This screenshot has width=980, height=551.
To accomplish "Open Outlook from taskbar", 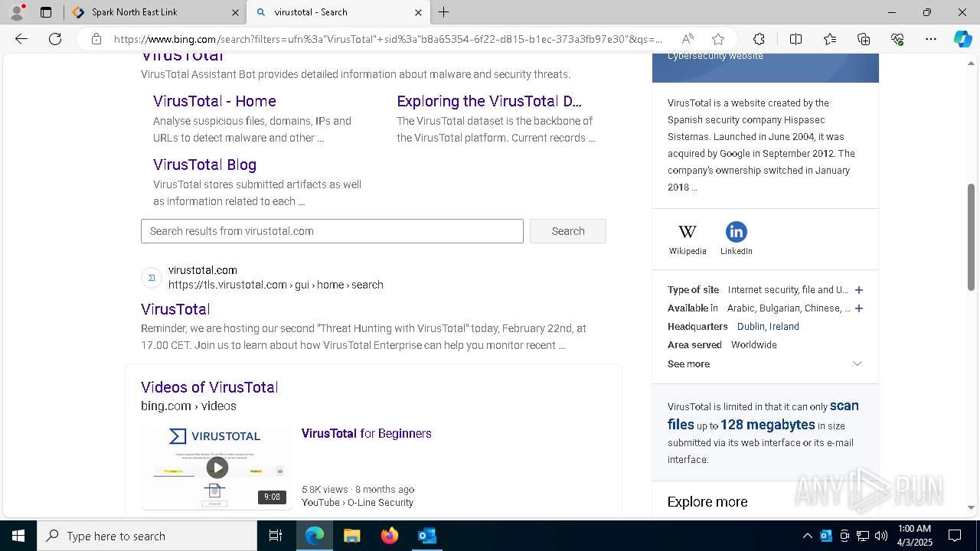I will click(x=426, y=536).
